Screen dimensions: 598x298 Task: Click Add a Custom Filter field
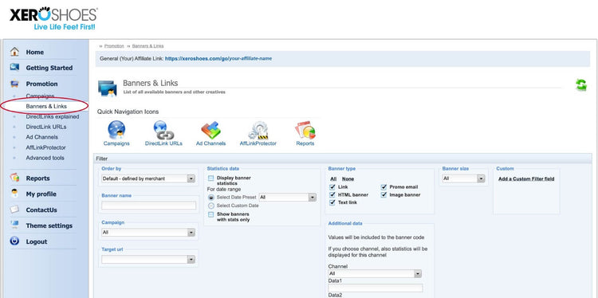tap(526, 178)
